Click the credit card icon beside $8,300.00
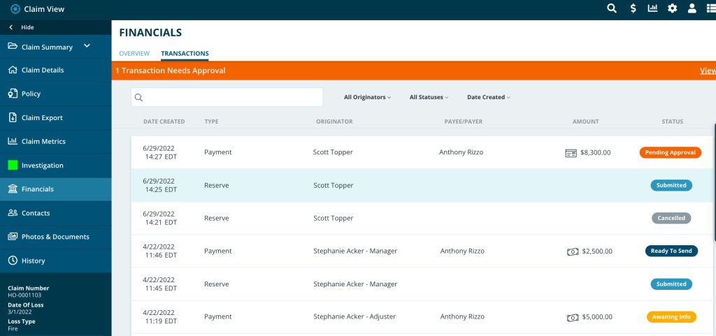 tap(571, 153)
